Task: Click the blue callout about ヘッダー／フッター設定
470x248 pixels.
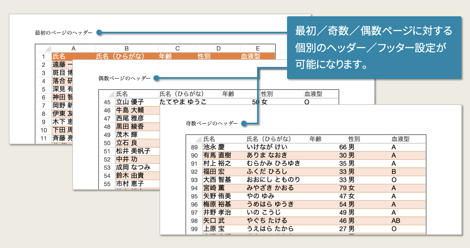Action: (x=374, y=47)
